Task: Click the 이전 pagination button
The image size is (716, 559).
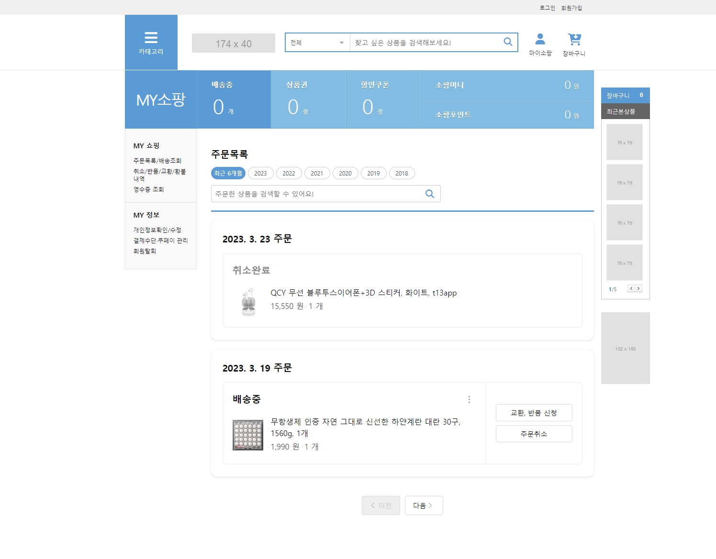Action: tap(381, 505)
